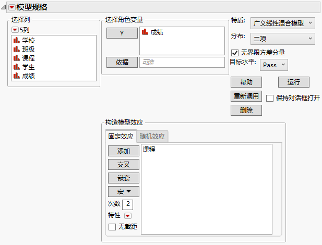Click the nominal icon beside 成绩 in column list
This screenshot has width=322, height=245.
click(17, 76)
